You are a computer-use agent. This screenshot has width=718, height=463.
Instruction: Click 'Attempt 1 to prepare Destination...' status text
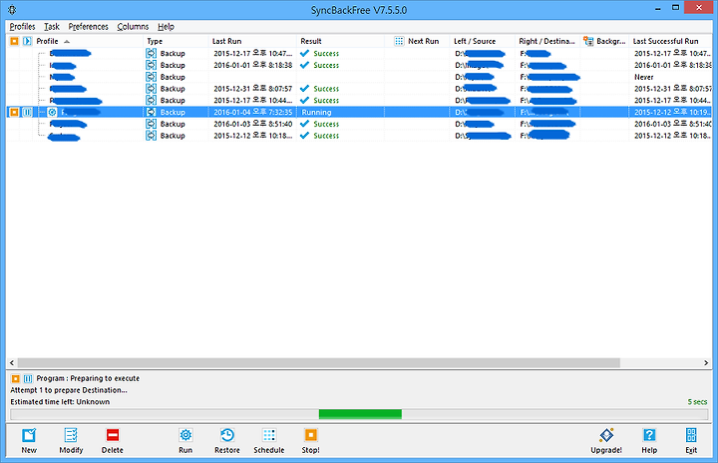click(x=69, y=390)
